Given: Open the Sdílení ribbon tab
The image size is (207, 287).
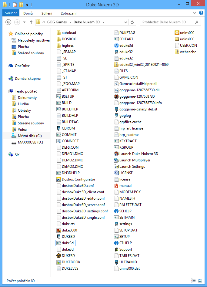Looking at the screenshot, I should [47, 13].
